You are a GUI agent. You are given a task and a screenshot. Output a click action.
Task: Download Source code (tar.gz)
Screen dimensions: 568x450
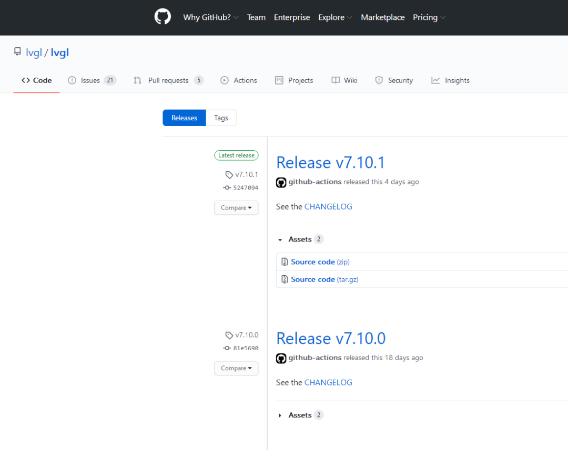tap(324, 279)
